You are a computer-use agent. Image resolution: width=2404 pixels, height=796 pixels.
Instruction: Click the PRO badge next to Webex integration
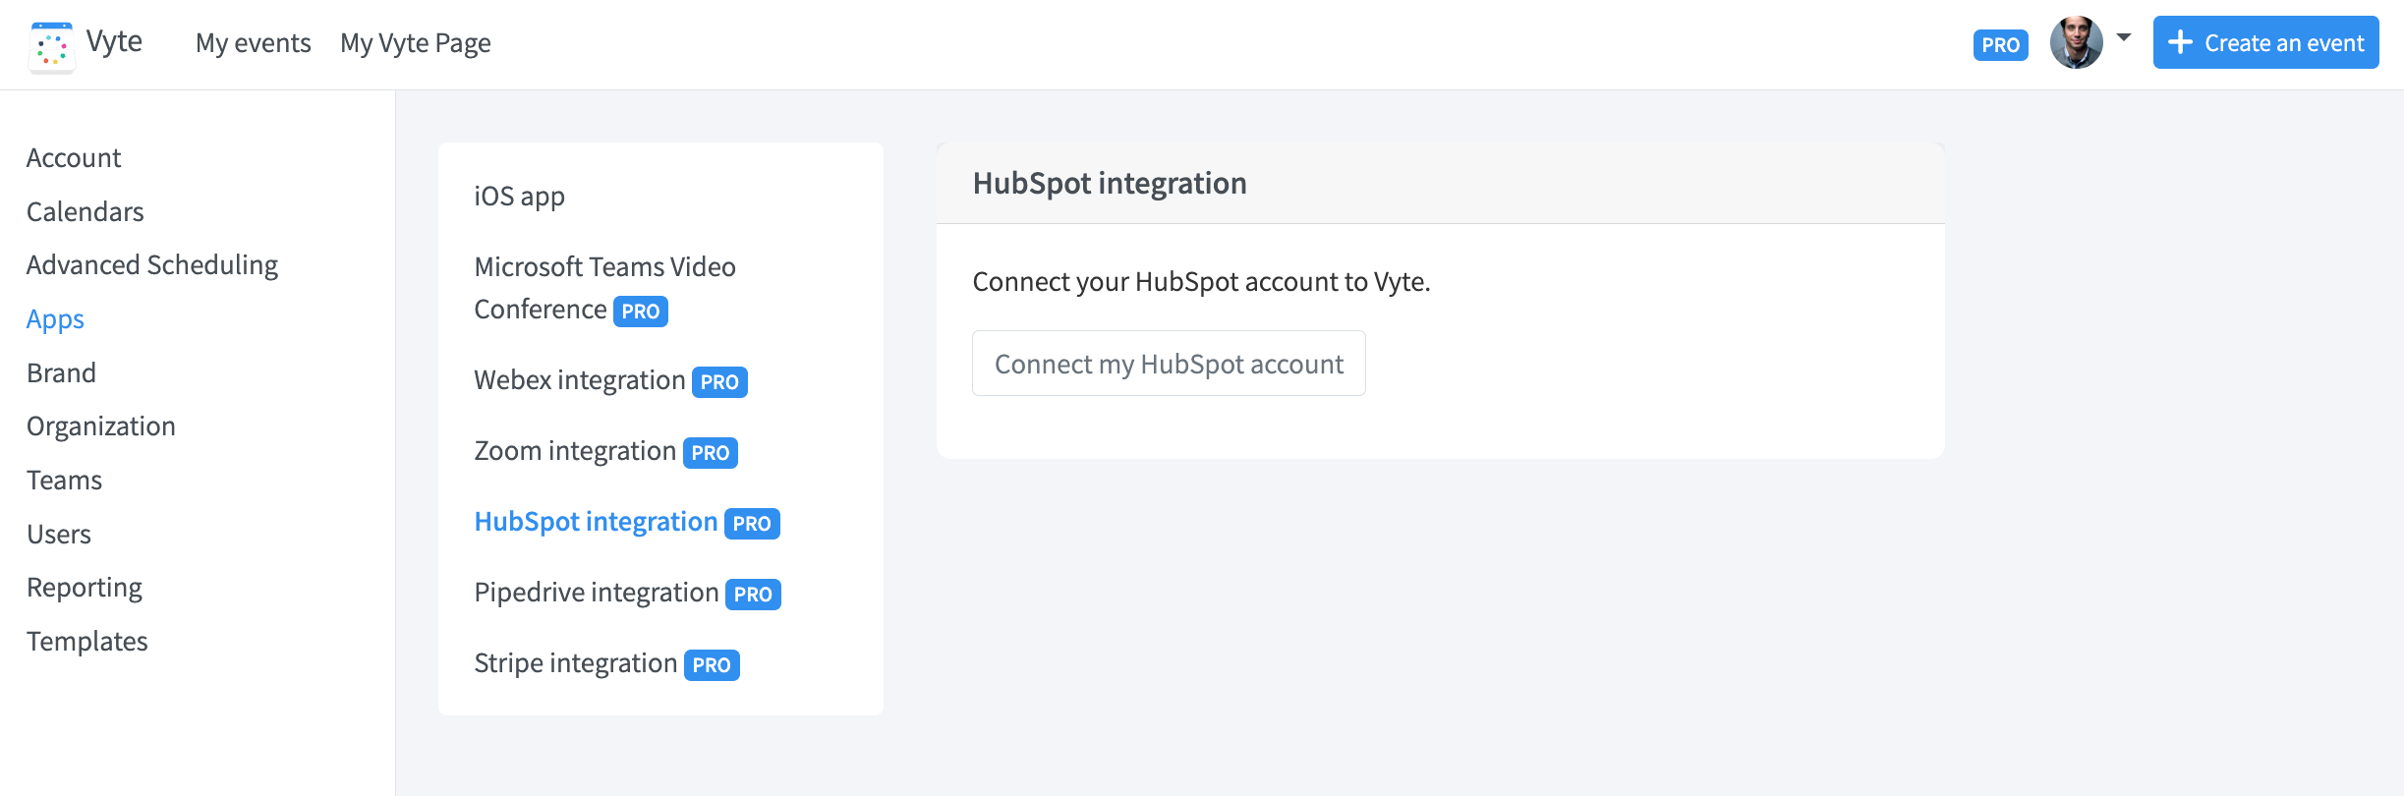tap(720, 382)
